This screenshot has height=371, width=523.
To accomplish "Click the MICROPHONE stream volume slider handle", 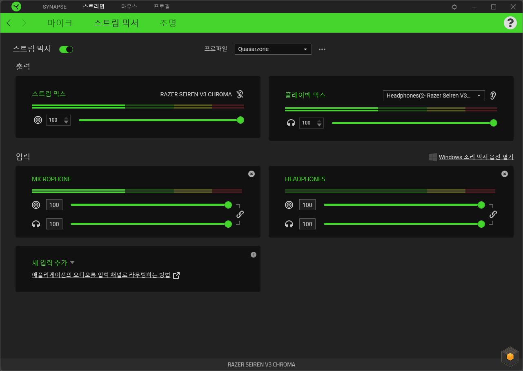I will (x=228, y=205).
